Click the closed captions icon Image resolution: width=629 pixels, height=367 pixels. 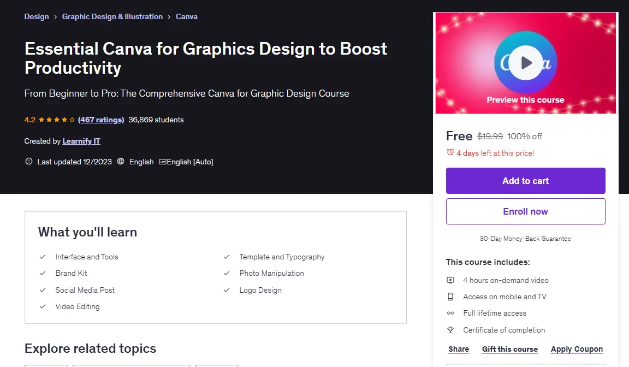pos(163,162)
